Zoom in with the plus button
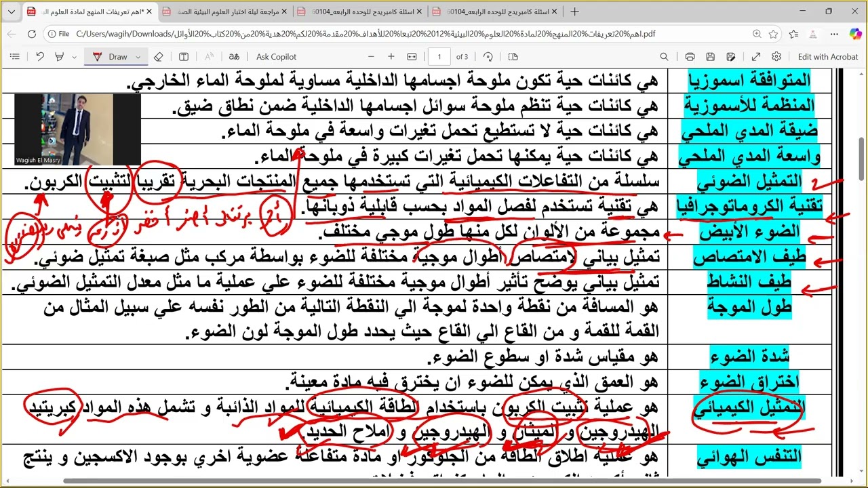 [x=391, y=57]
